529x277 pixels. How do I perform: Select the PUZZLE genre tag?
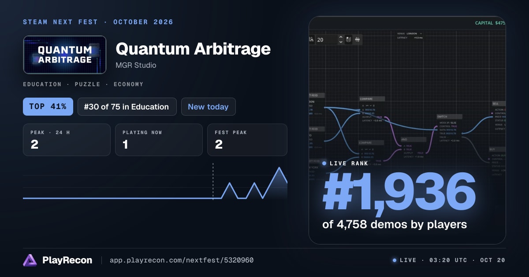[x=88, y=84]
